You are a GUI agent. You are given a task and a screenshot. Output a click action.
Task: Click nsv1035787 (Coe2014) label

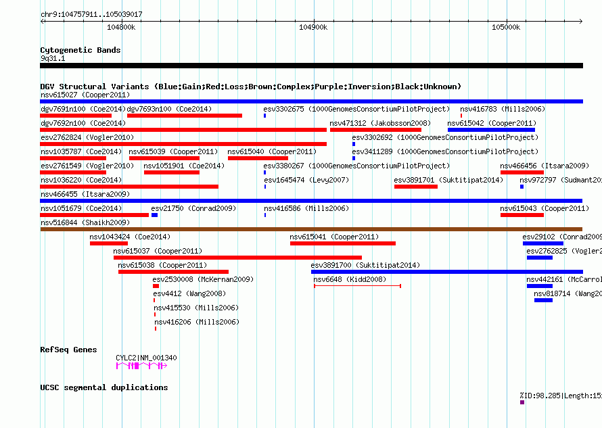pyautogui.click(x=81, y=151)
